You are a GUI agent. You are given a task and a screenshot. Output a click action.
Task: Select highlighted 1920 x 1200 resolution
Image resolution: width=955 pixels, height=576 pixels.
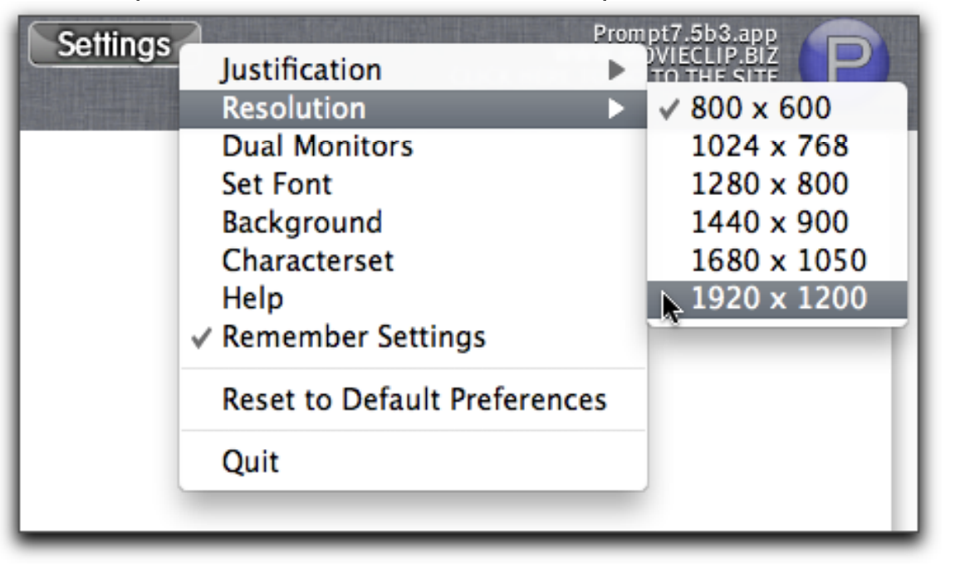point(779,299)
